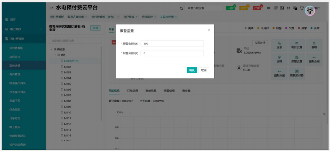Confirm the alarm settings with 确认
Image resolution: width=330 pixels, height=151 pixels.
coord(192,70)
